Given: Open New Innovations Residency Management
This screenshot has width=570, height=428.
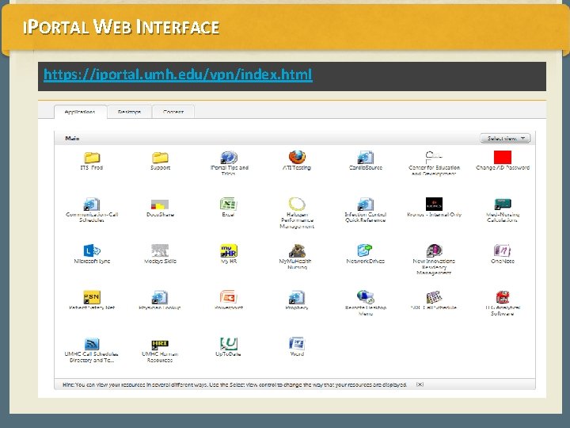Looking at the screenshot, I should click(x=434, y=250).
